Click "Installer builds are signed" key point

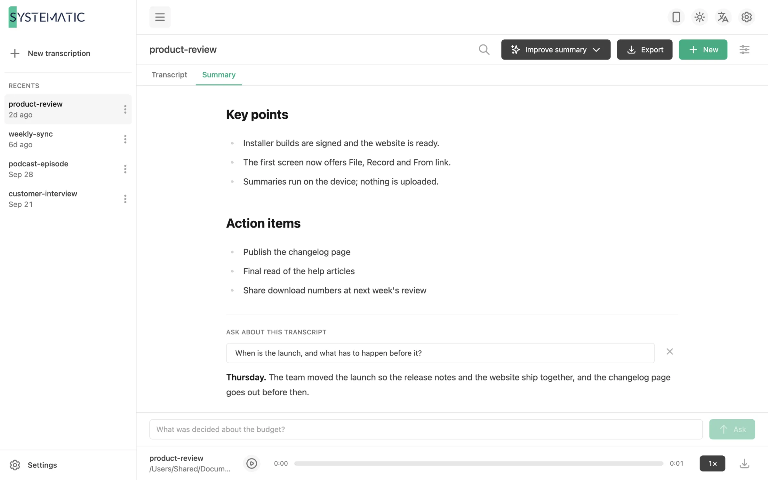coord(341,143)
